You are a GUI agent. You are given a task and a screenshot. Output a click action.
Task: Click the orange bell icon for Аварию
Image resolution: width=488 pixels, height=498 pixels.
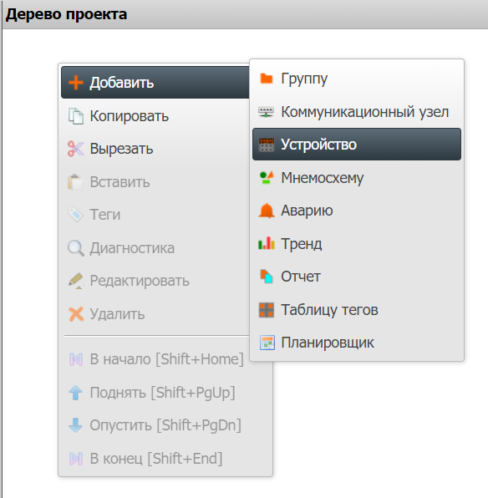[x=267, y=211]
